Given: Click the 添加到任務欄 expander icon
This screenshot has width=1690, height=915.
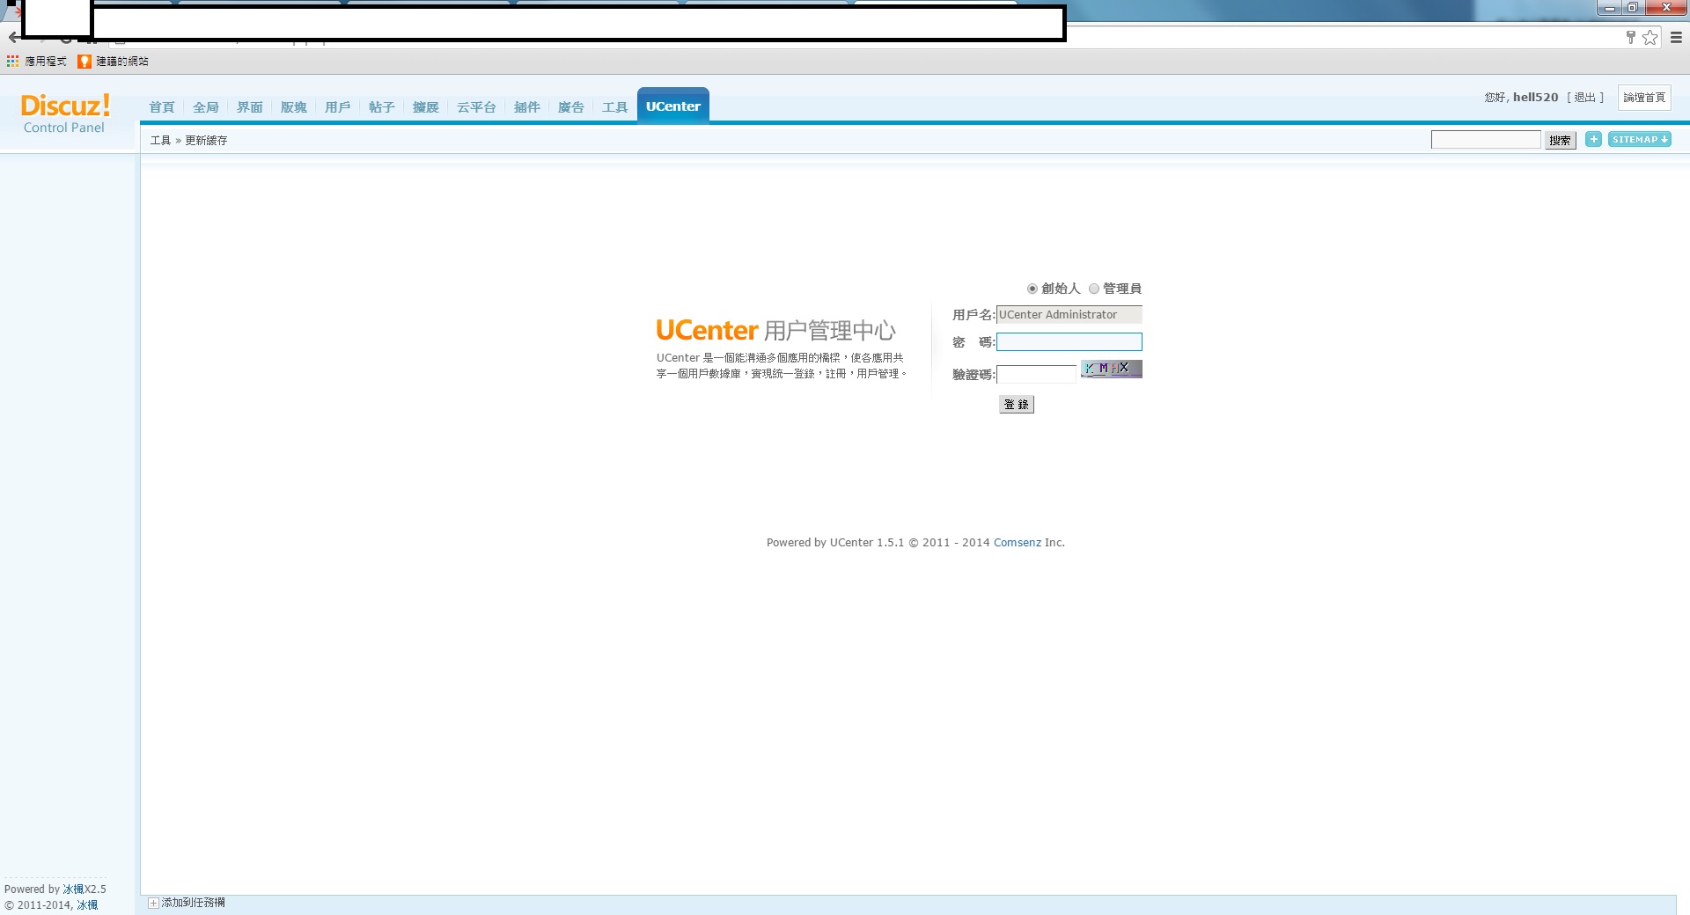Looking at the screenshot, I should coord(153,903).
